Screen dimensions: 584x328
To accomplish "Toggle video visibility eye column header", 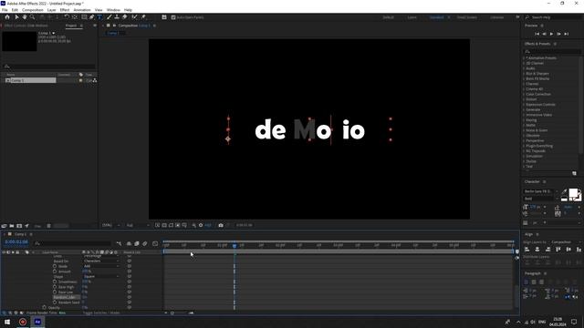I will 4,252.
